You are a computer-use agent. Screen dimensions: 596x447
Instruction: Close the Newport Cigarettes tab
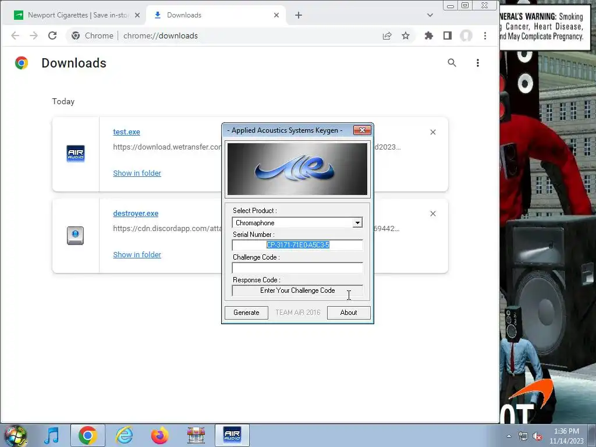[137, 15]
